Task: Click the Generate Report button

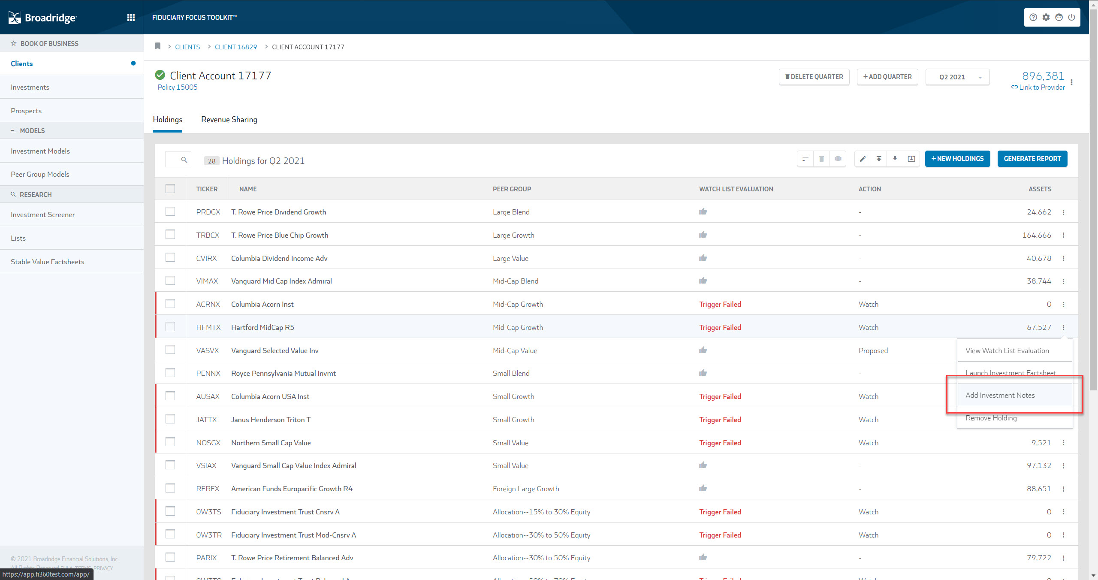Action: tap(1032, 159)
